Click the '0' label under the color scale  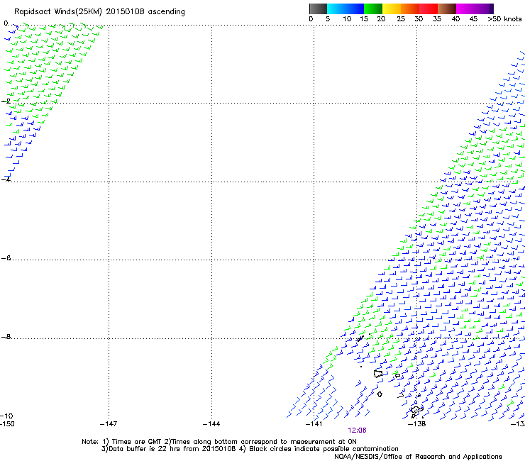311,19
